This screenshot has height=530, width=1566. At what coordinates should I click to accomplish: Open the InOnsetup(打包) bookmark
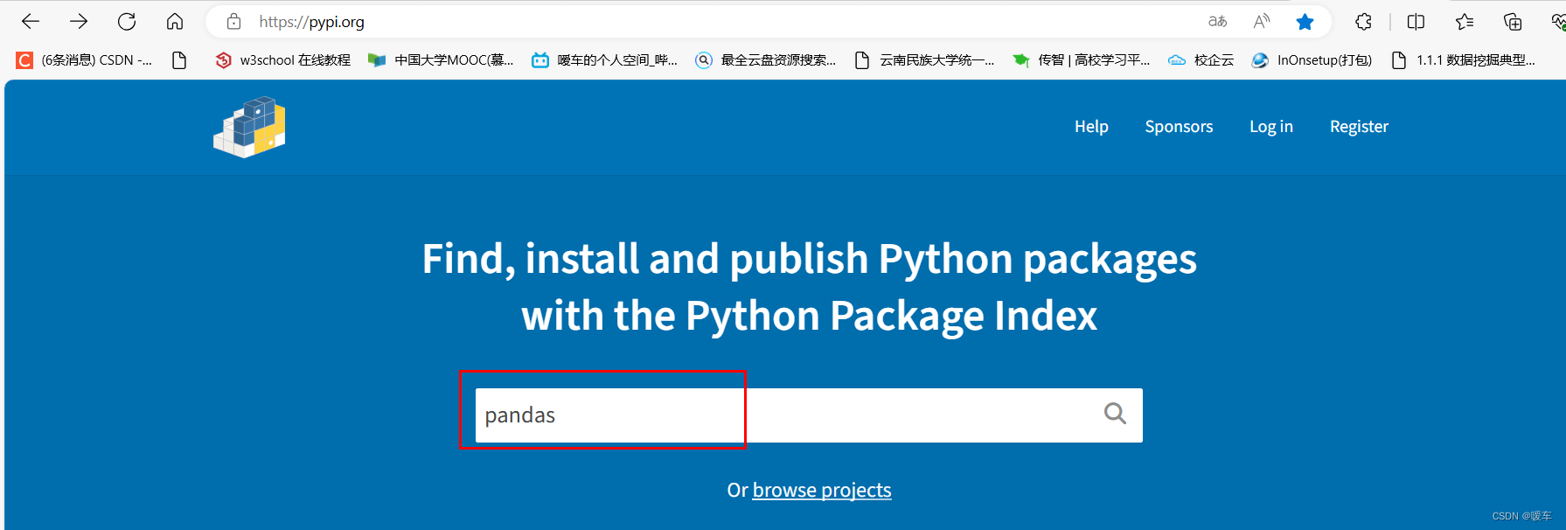(1312, 59)
